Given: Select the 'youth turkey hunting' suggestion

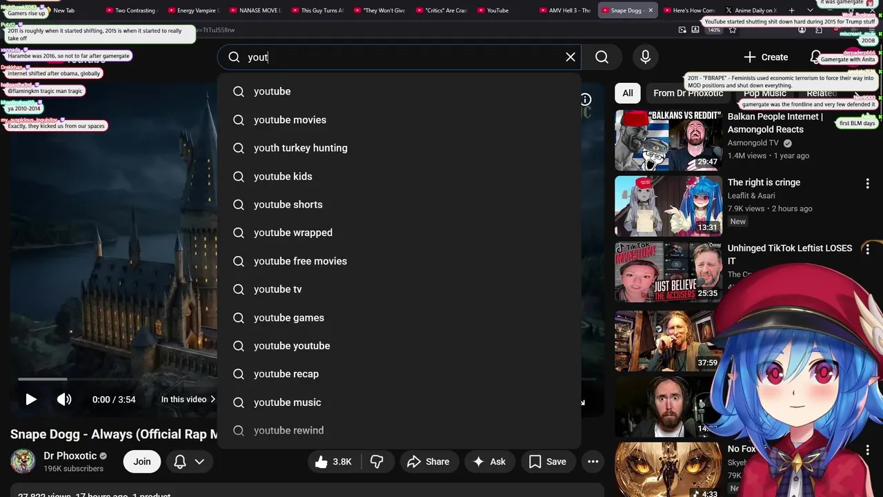Looking at the screenshot, I should (399, 148).
